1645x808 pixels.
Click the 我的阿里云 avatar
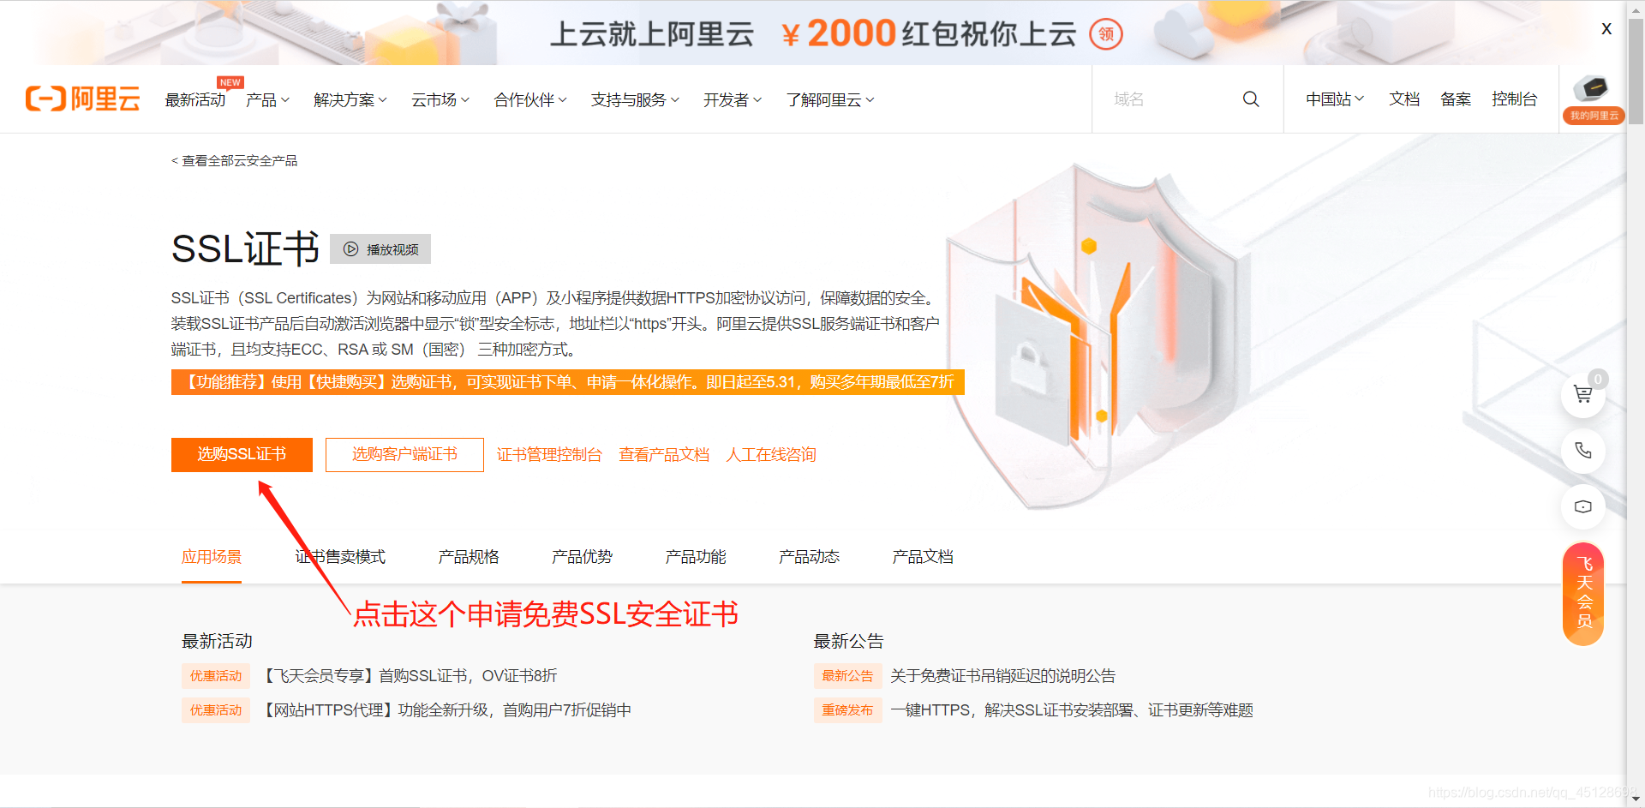(1594, 99)
